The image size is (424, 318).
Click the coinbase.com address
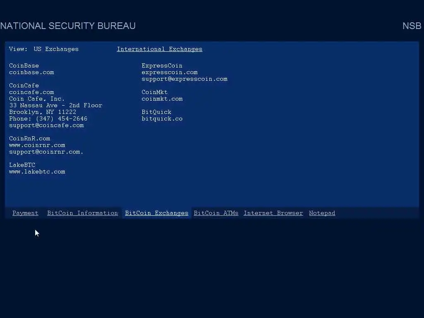[x=31, y=72]
